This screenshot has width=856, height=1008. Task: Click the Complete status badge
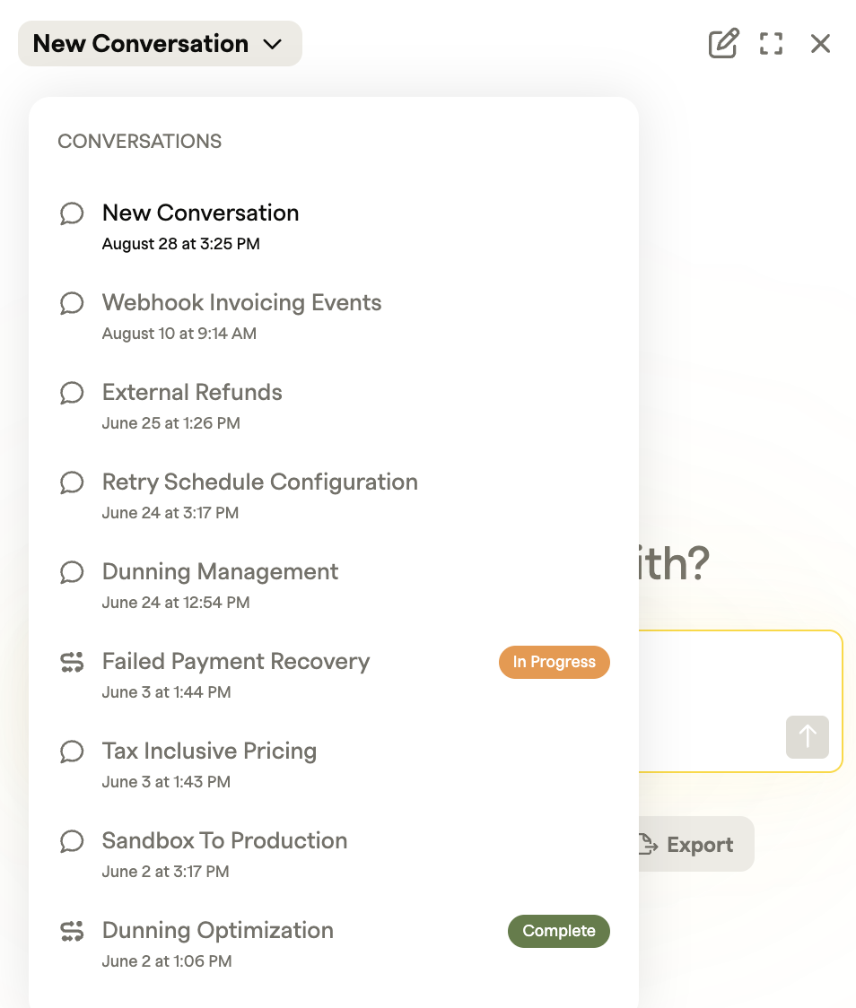point(559,931)
